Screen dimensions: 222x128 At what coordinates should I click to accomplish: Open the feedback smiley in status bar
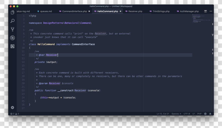coord(205,114)
